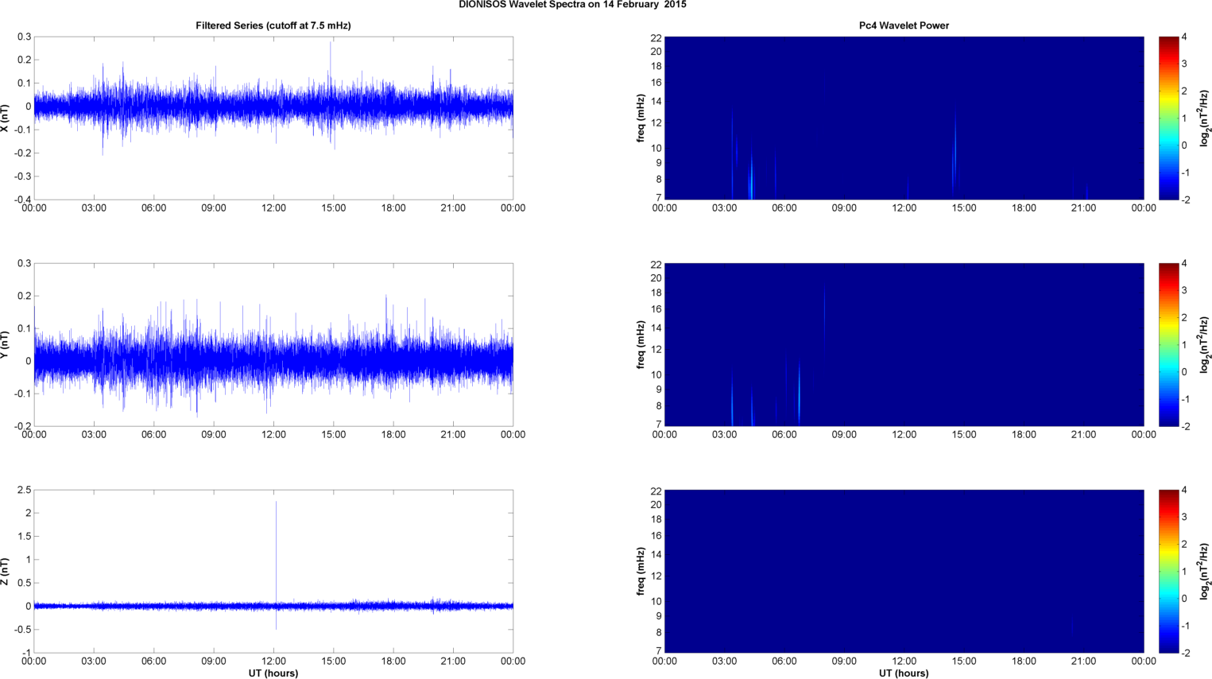Click the middle wavelet plot colorbar

coord(1168,344)
